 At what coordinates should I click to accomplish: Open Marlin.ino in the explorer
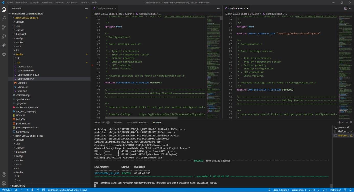click(49, 87)
